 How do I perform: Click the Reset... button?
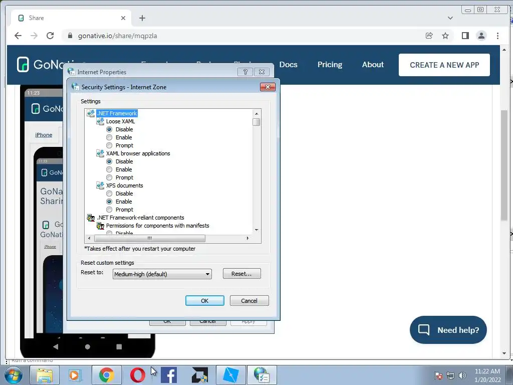point(242,274)
